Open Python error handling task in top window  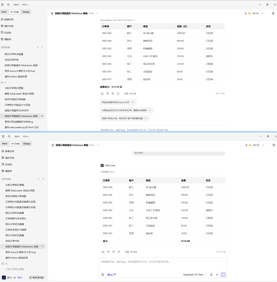pyautogui.click(x=16, y=77)
